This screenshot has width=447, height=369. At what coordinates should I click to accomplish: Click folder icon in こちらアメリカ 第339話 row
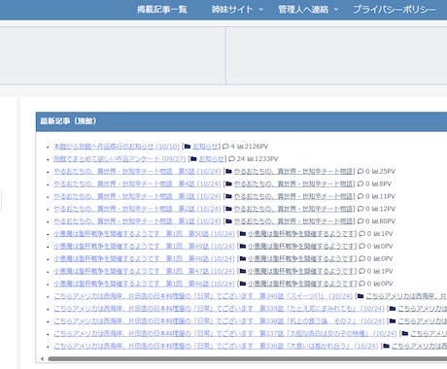coord(393,309)
